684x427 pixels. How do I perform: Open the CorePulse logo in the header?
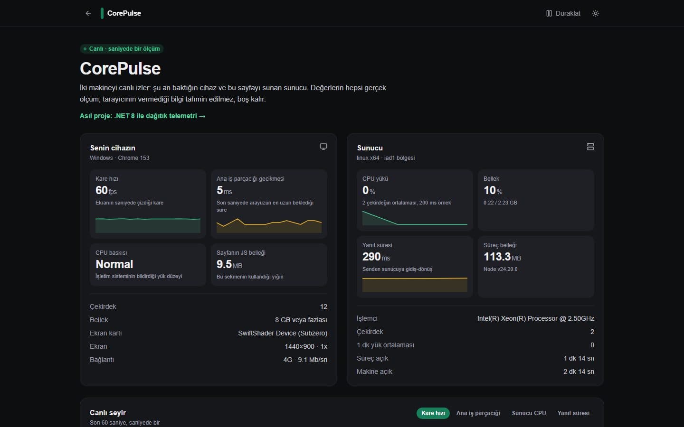[121, 13]
